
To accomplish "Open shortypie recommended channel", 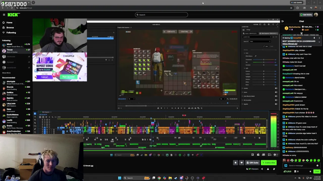I will click(x=16, y=82).
